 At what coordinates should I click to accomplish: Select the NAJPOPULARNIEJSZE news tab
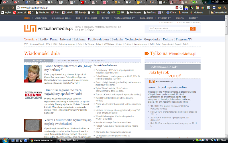pos(68,61)
